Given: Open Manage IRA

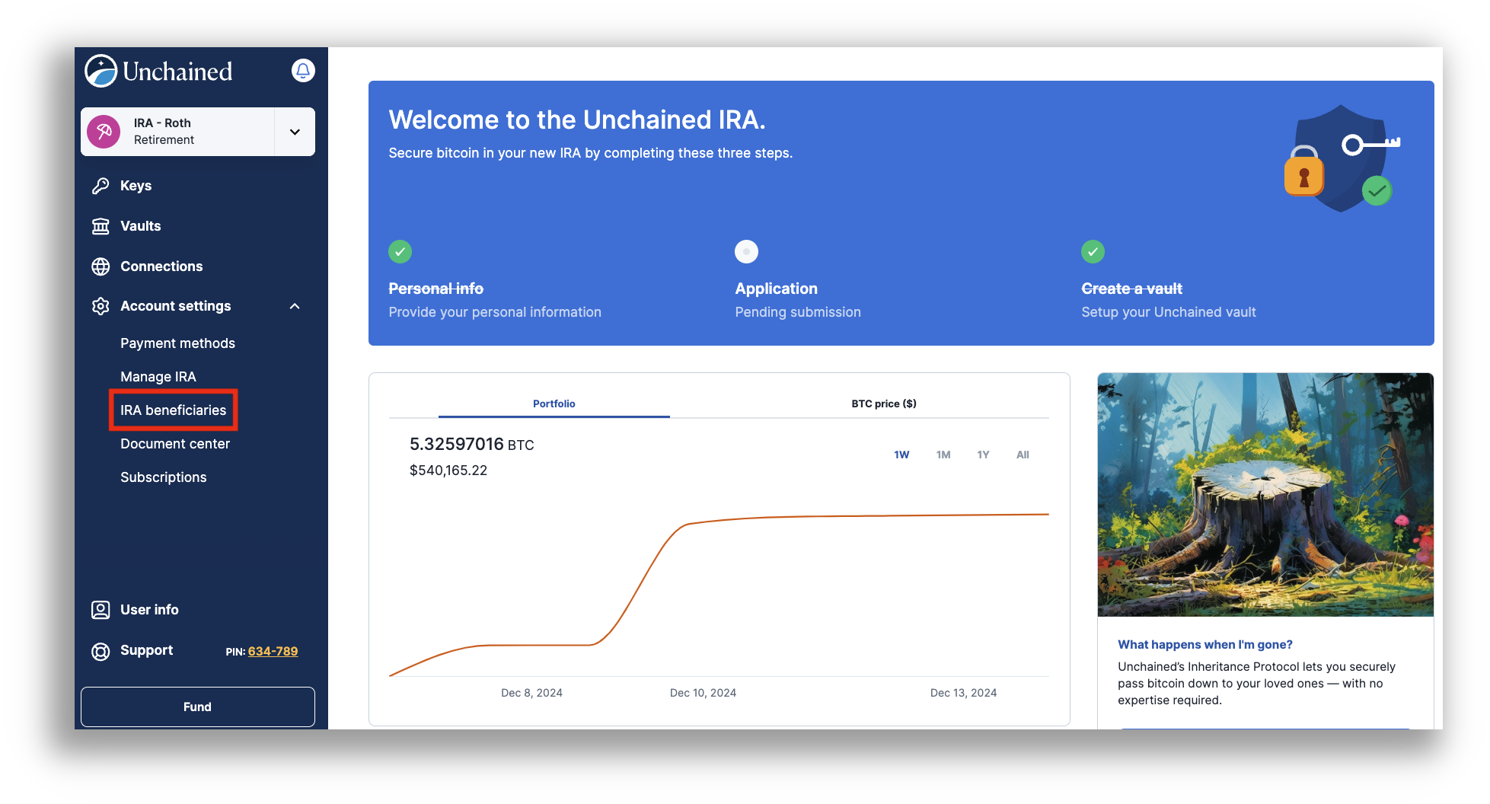Looking at the screenshot, I should pyautogui.click(x=158, y=377).
